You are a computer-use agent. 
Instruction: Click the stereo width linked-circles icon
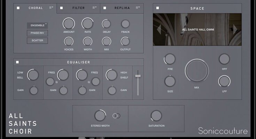116,116
